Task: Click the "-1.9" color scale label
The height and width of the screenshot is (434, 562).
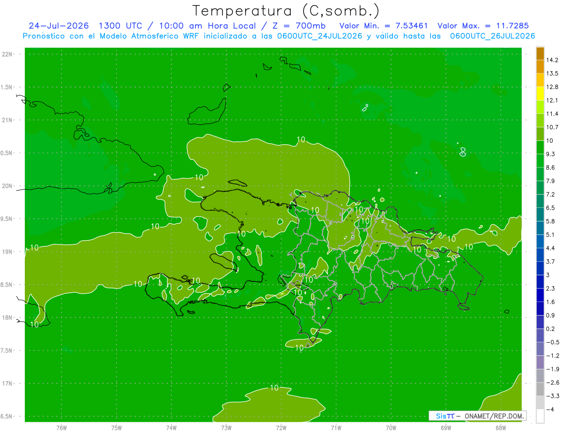Action: (x=553, y=369)
